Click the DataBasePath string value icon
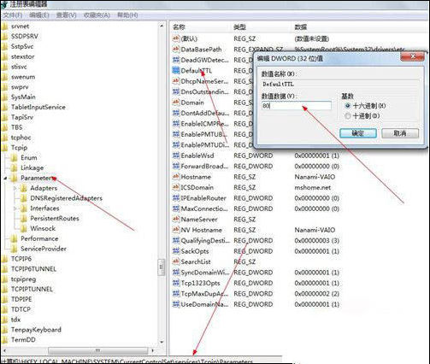430x364 pixels. 176,49
